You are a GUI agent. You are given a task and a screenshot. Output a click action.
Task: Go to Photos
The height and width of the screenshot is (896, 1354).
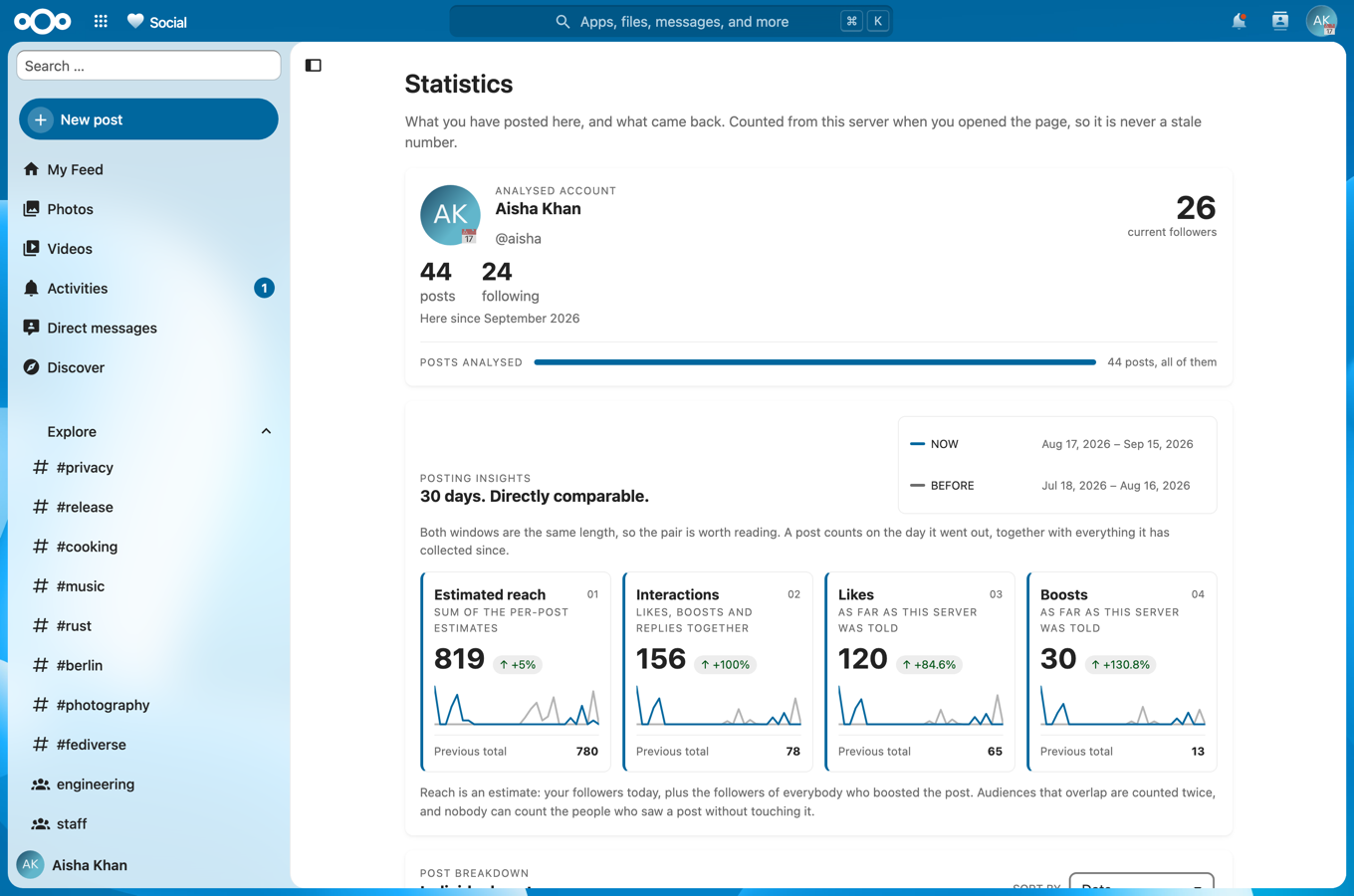[x=148, y=209]
